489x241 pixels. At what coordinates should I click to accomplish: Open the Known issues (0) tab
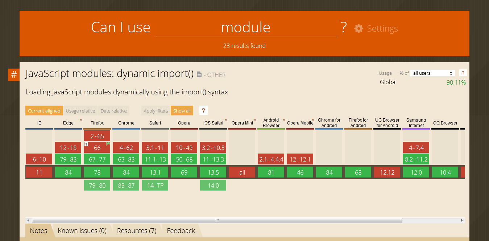(x=82, y=230)
